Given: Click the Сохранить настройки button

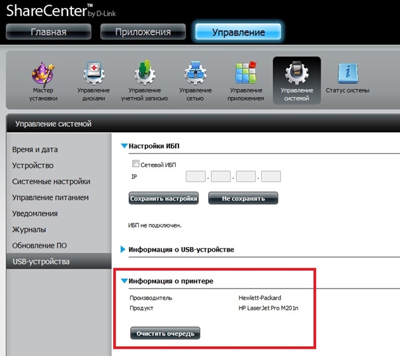Looking at the screenshot, I should [x=164, y=198].
